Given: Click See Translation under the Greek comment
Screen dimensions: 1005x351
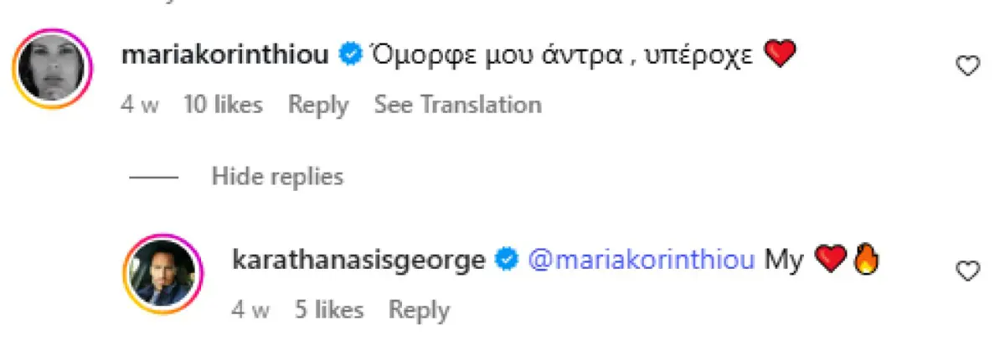Looking at the screenshot, I should click(457, 105).
